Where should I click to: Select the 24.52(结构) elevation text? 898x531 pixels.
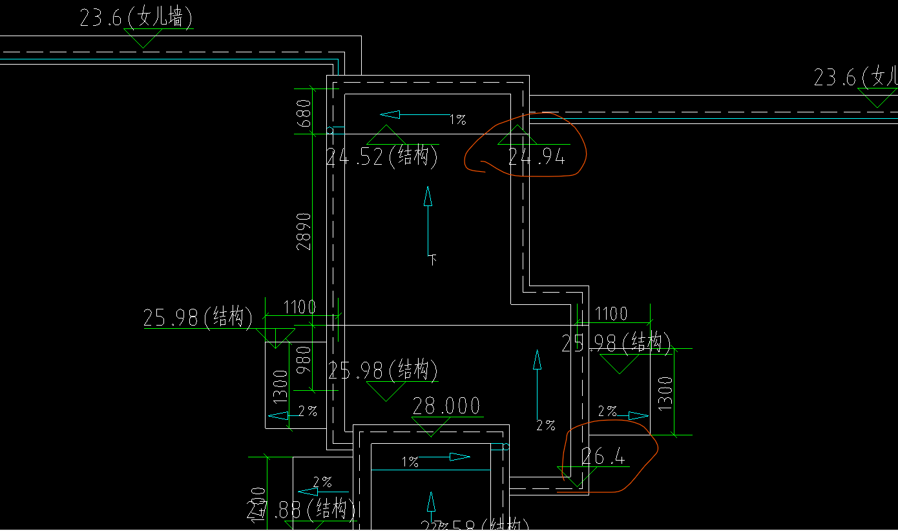382,157
